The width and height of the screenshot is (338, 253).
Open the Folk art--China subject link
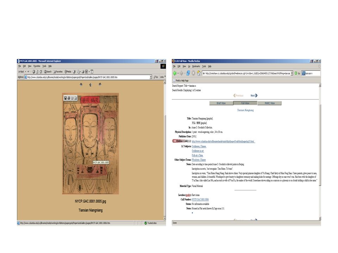tap(197, 155)
